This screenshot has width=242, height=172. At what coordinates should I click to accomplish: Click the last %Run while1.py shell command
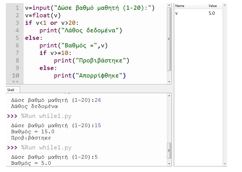pos(46,148)
